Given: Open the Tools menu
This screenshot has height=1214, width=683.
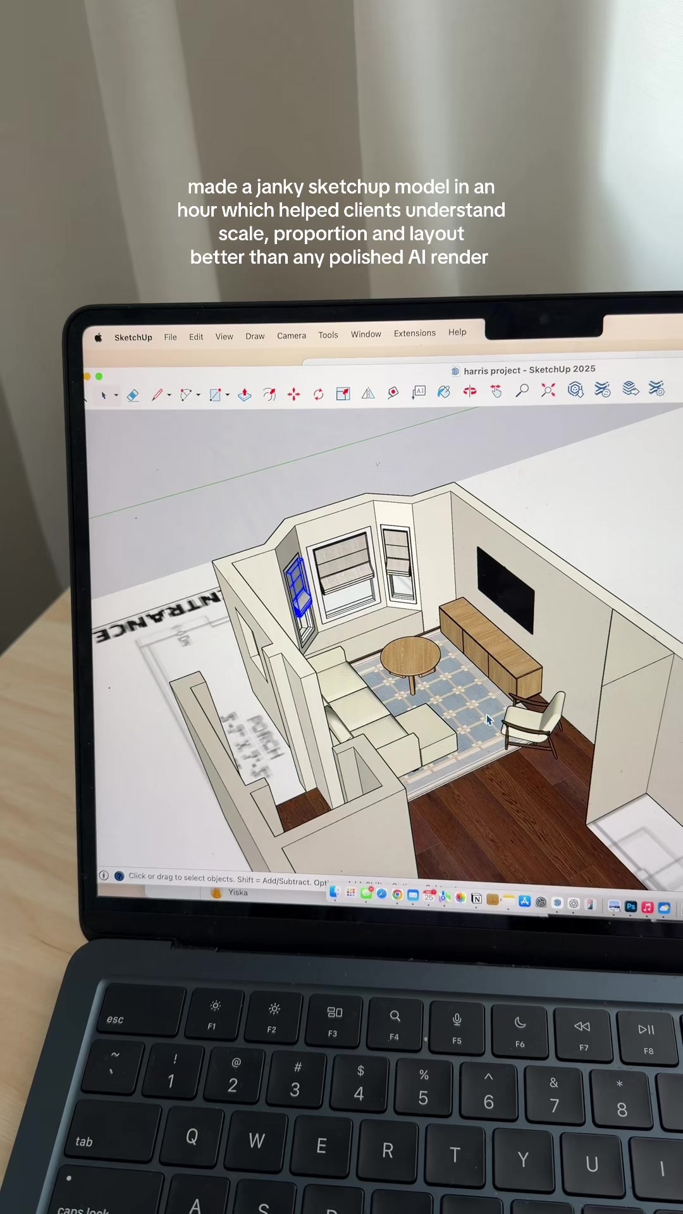Looking at the screenshot, I should [328, 335].
